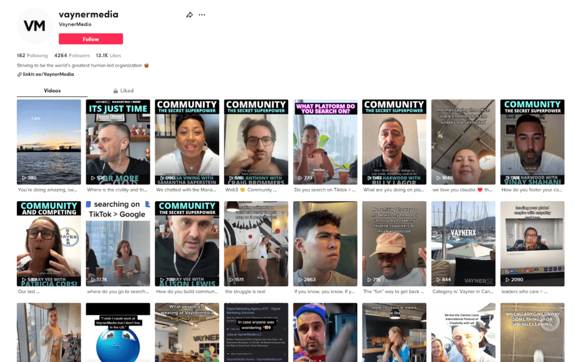
Task: Open the three-dot more options menu
Action: pos(202,15)
